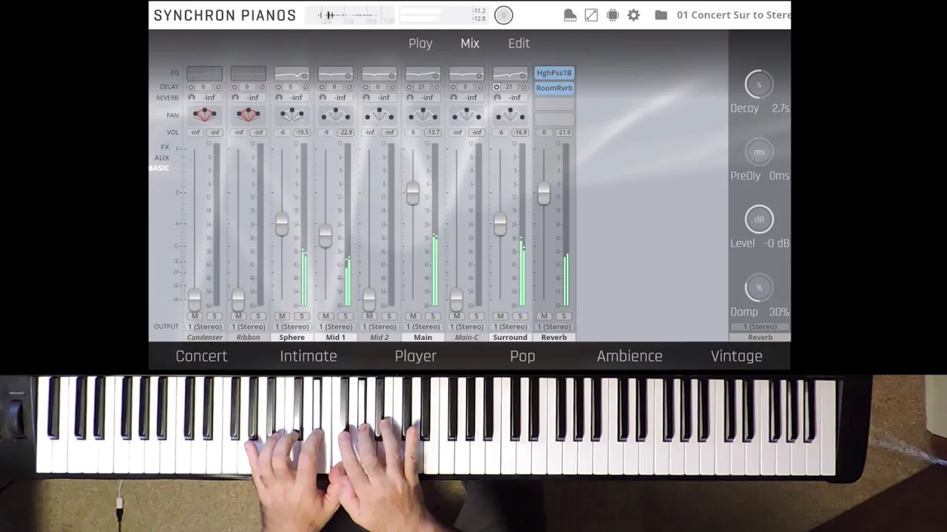Select the BASIC mixer view
The height and width of the screenshot is (532, 947).
[x=159, y=168]
